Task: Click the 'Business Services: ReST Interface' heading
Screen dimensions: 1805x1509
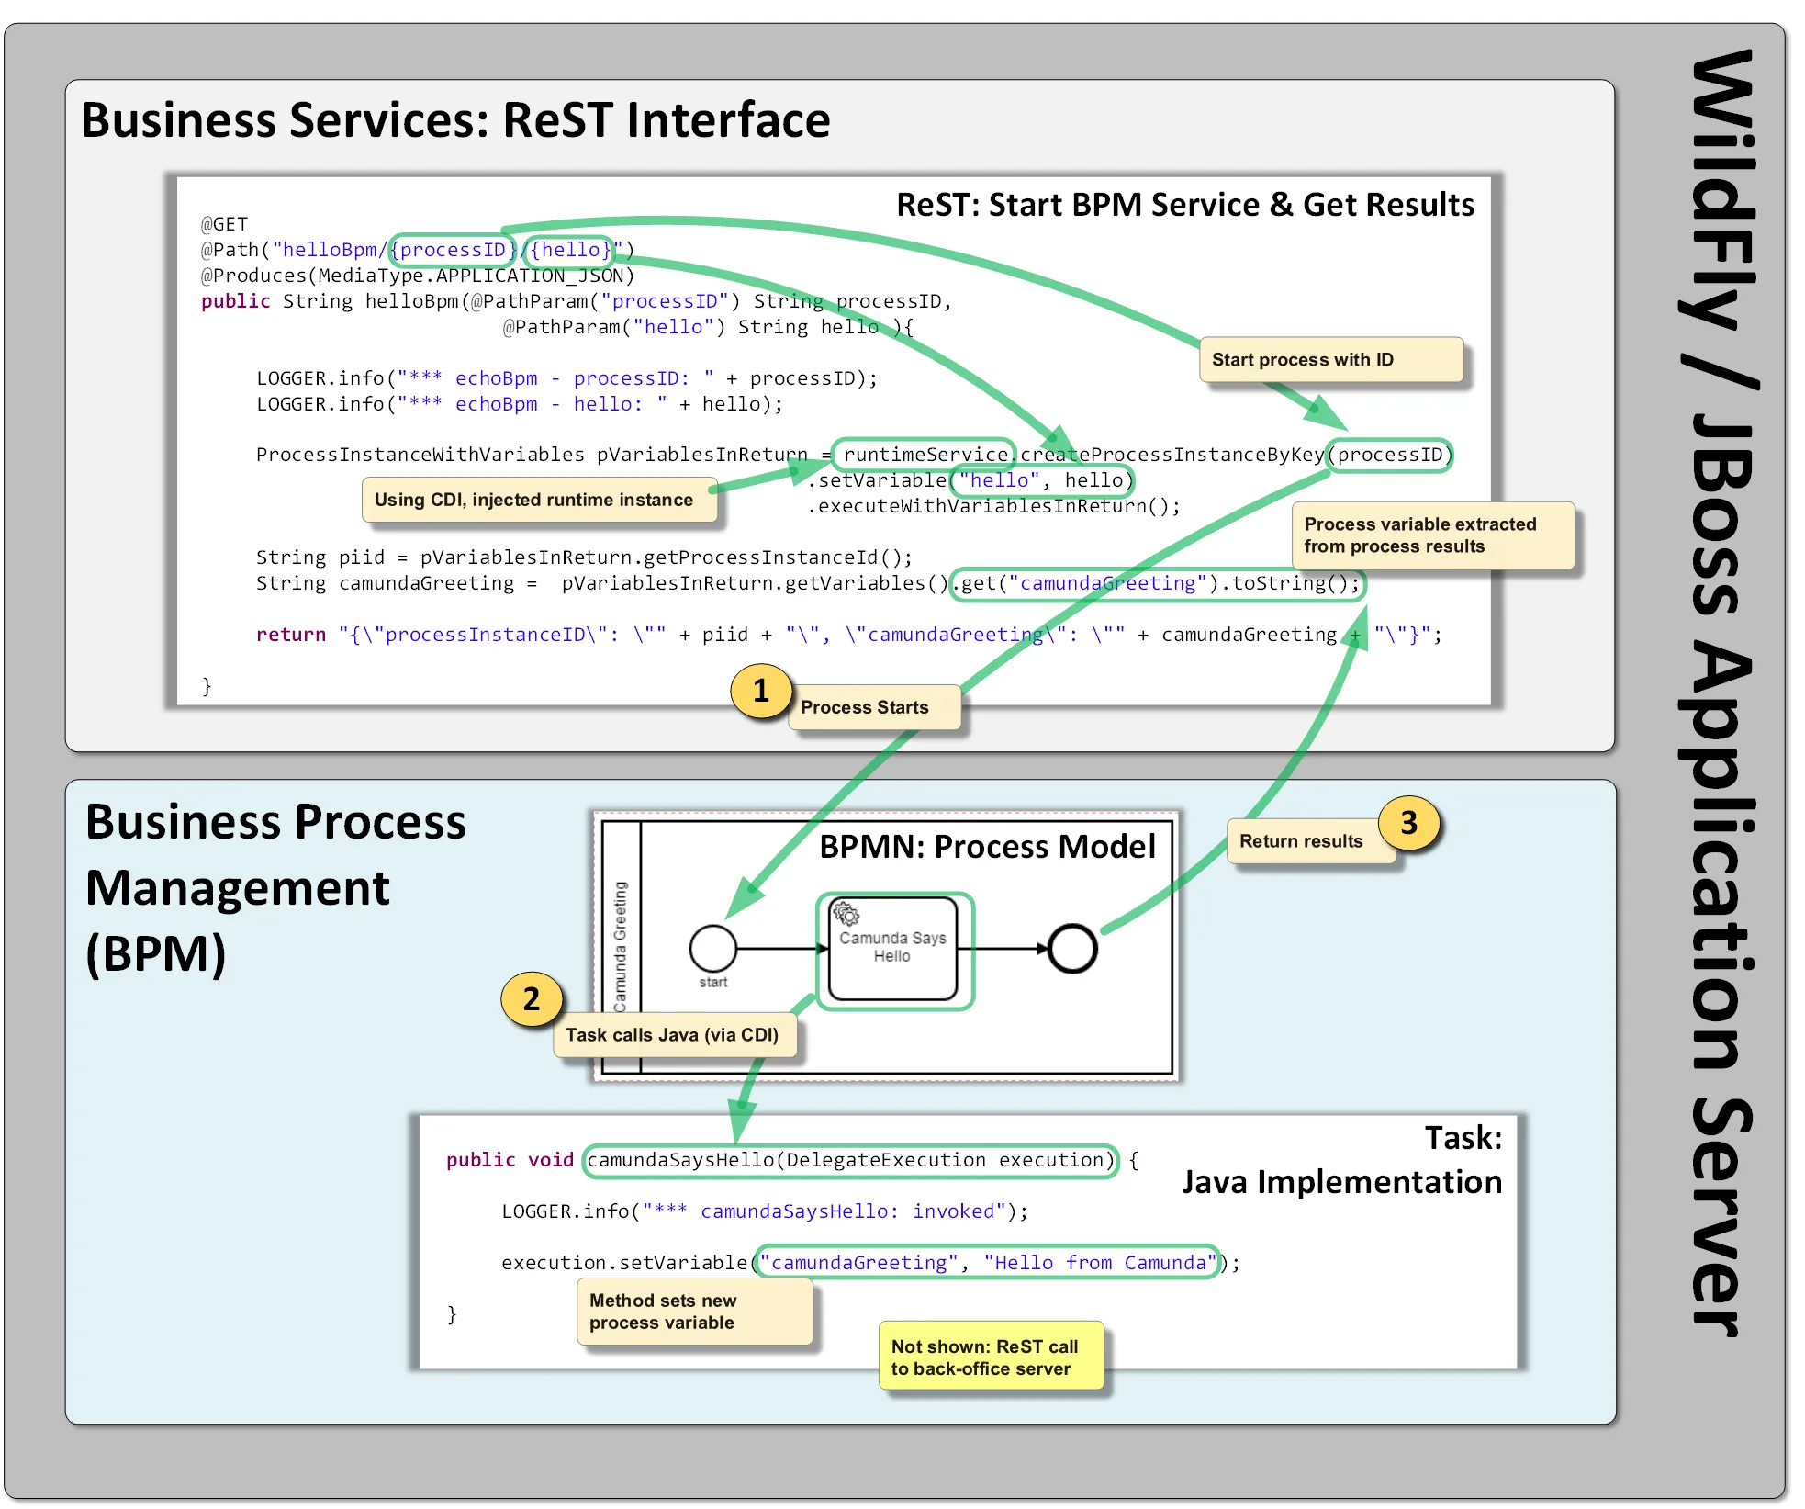Action: 455,120
